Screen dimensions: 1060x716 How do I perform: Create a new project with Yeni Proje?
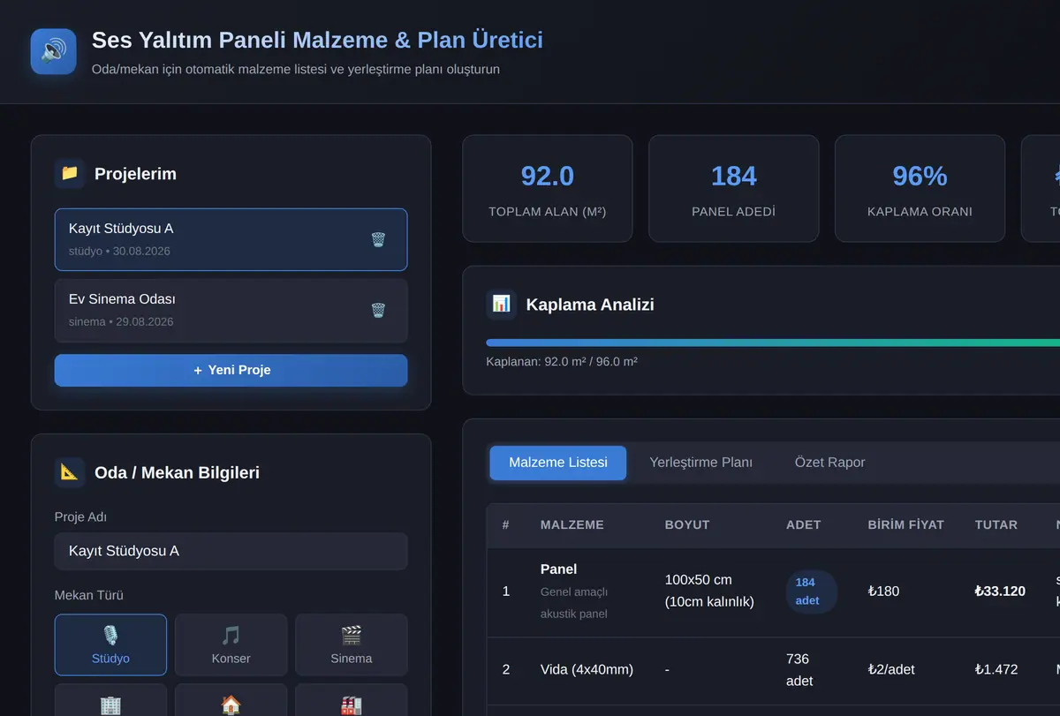(x=231, y=370)
